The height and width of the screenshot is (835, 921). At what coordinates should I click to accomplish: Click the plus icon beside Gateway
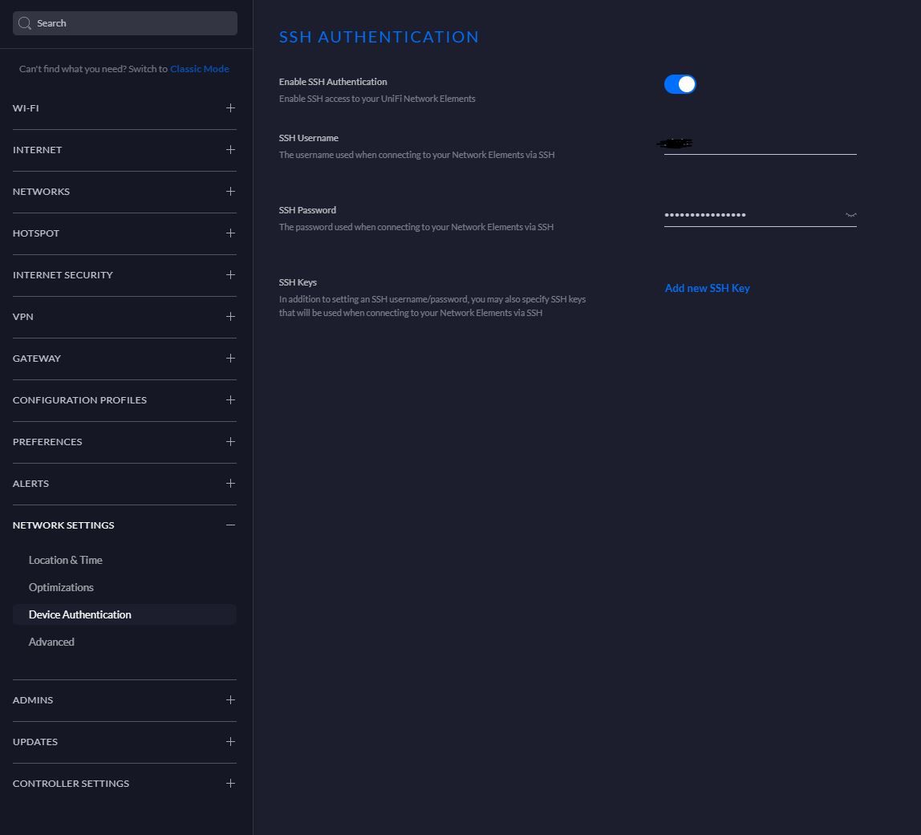coord(230,359)
